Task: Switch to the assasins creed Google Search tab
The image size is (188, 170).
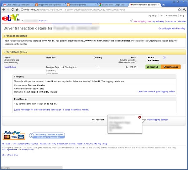Action: click(113, 5)
